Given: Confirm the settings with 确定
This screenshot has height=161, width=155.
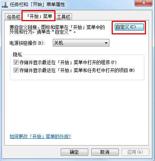Looking at the screenshot, I should point(74,152).
